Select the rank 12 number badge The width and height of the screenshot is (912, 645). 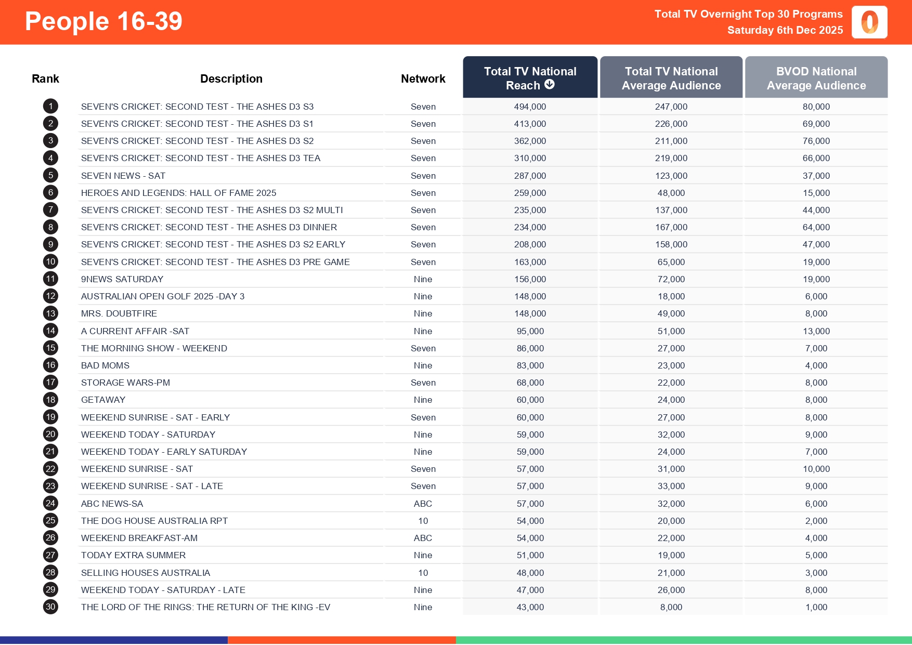[50, 296]
